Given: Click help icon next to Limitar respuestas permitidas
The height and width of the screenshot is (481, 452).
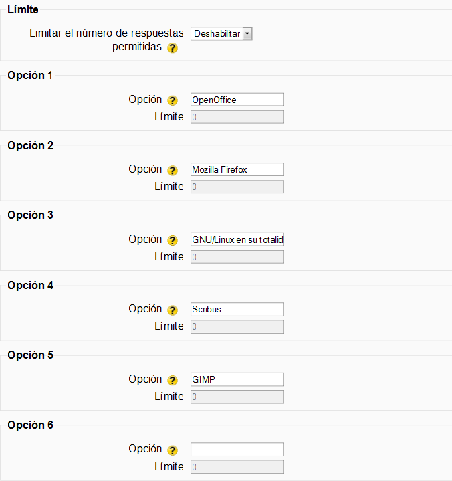Looking at the screenshot, I should click(173, 48).
